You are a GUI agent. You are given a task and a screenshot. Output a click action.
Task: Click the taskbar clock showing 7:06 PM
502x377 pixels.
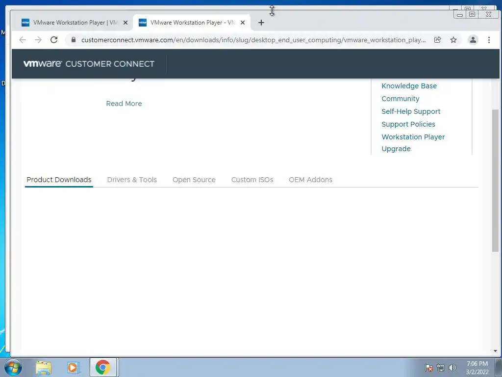(x=477, y=368)
